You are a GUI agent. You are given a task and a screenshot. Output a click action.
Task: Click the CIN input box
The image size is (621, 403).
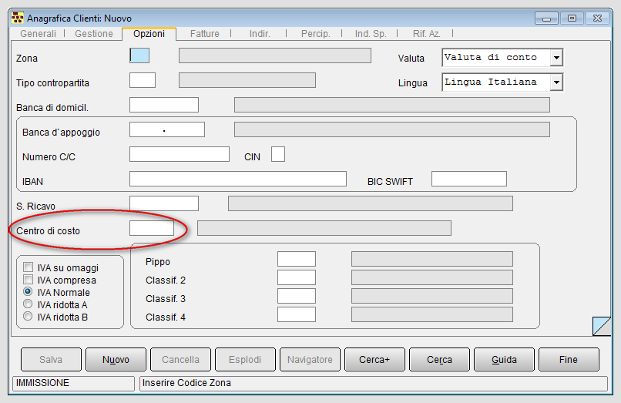pyautogui.click(x=278, y=154)
